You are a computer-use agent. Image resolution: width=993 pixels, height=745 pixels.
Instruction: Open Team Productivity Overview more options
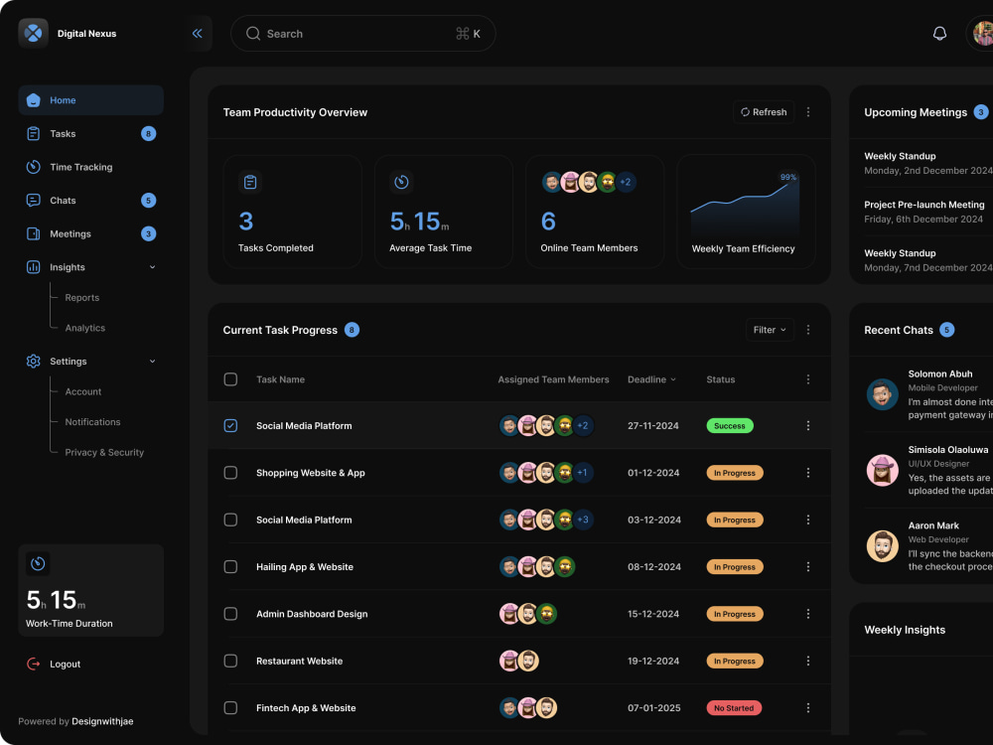808,112
